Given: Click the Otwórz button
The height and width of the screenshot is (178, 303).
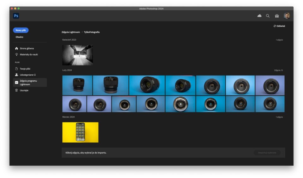Looking at the screenshot, I should (x=20, y=37).
